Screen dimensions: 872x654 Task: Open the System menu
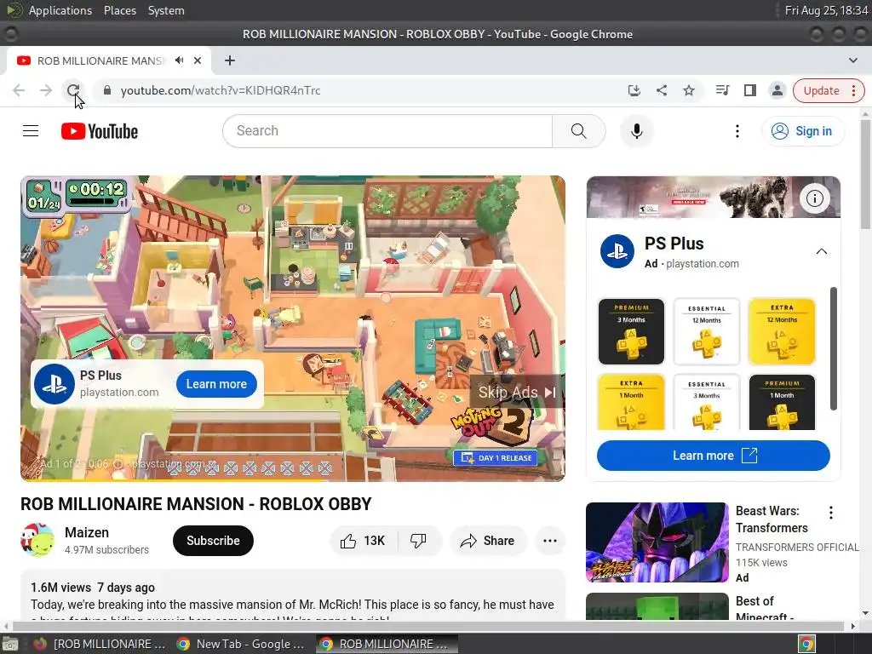click(x=166, y=10)
